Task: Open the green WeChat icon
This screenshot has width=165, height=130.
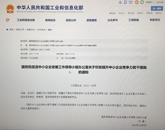Action: (142, 2)
